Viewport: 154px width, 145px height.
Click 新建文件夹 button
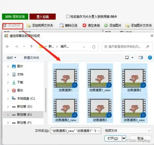(x=31, y=58)
